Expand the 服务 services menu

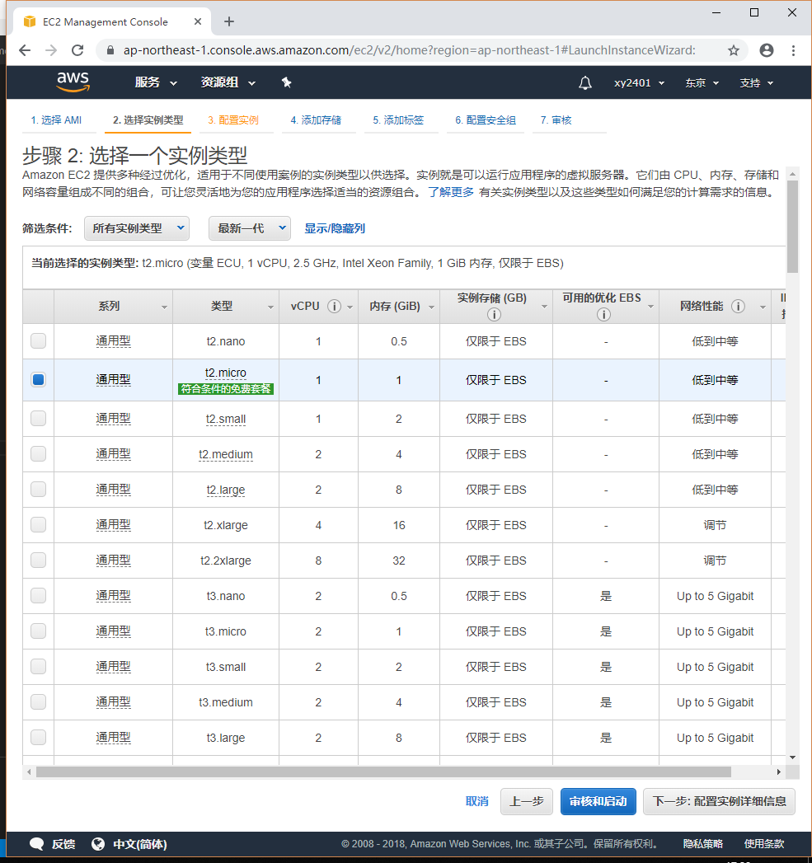(156, 82)
